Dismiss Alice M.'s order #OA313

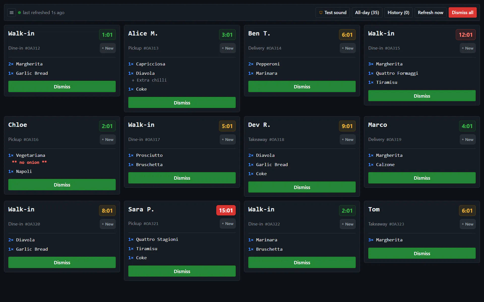182,103
